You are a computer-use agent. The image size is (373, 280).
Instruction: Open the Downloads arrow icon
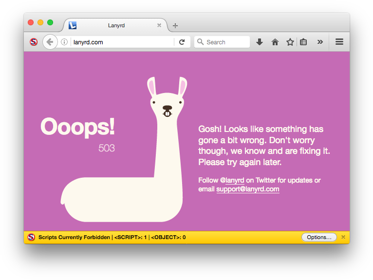260,42
